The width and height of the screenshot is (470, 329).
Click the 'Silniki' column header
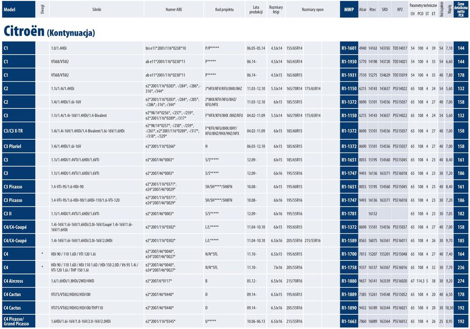tap(96, 9)
